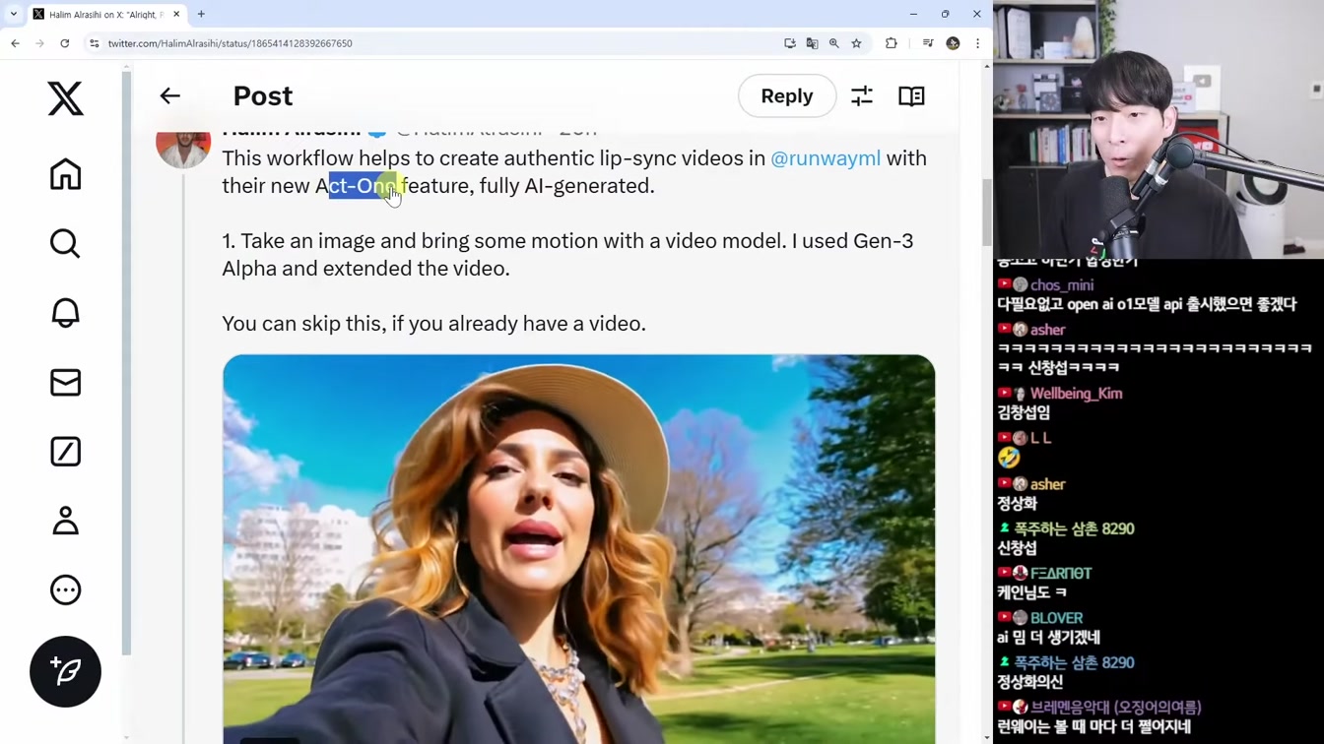Click the text 'You can skip this' paragraph
1324x744 pixels.
433,324
